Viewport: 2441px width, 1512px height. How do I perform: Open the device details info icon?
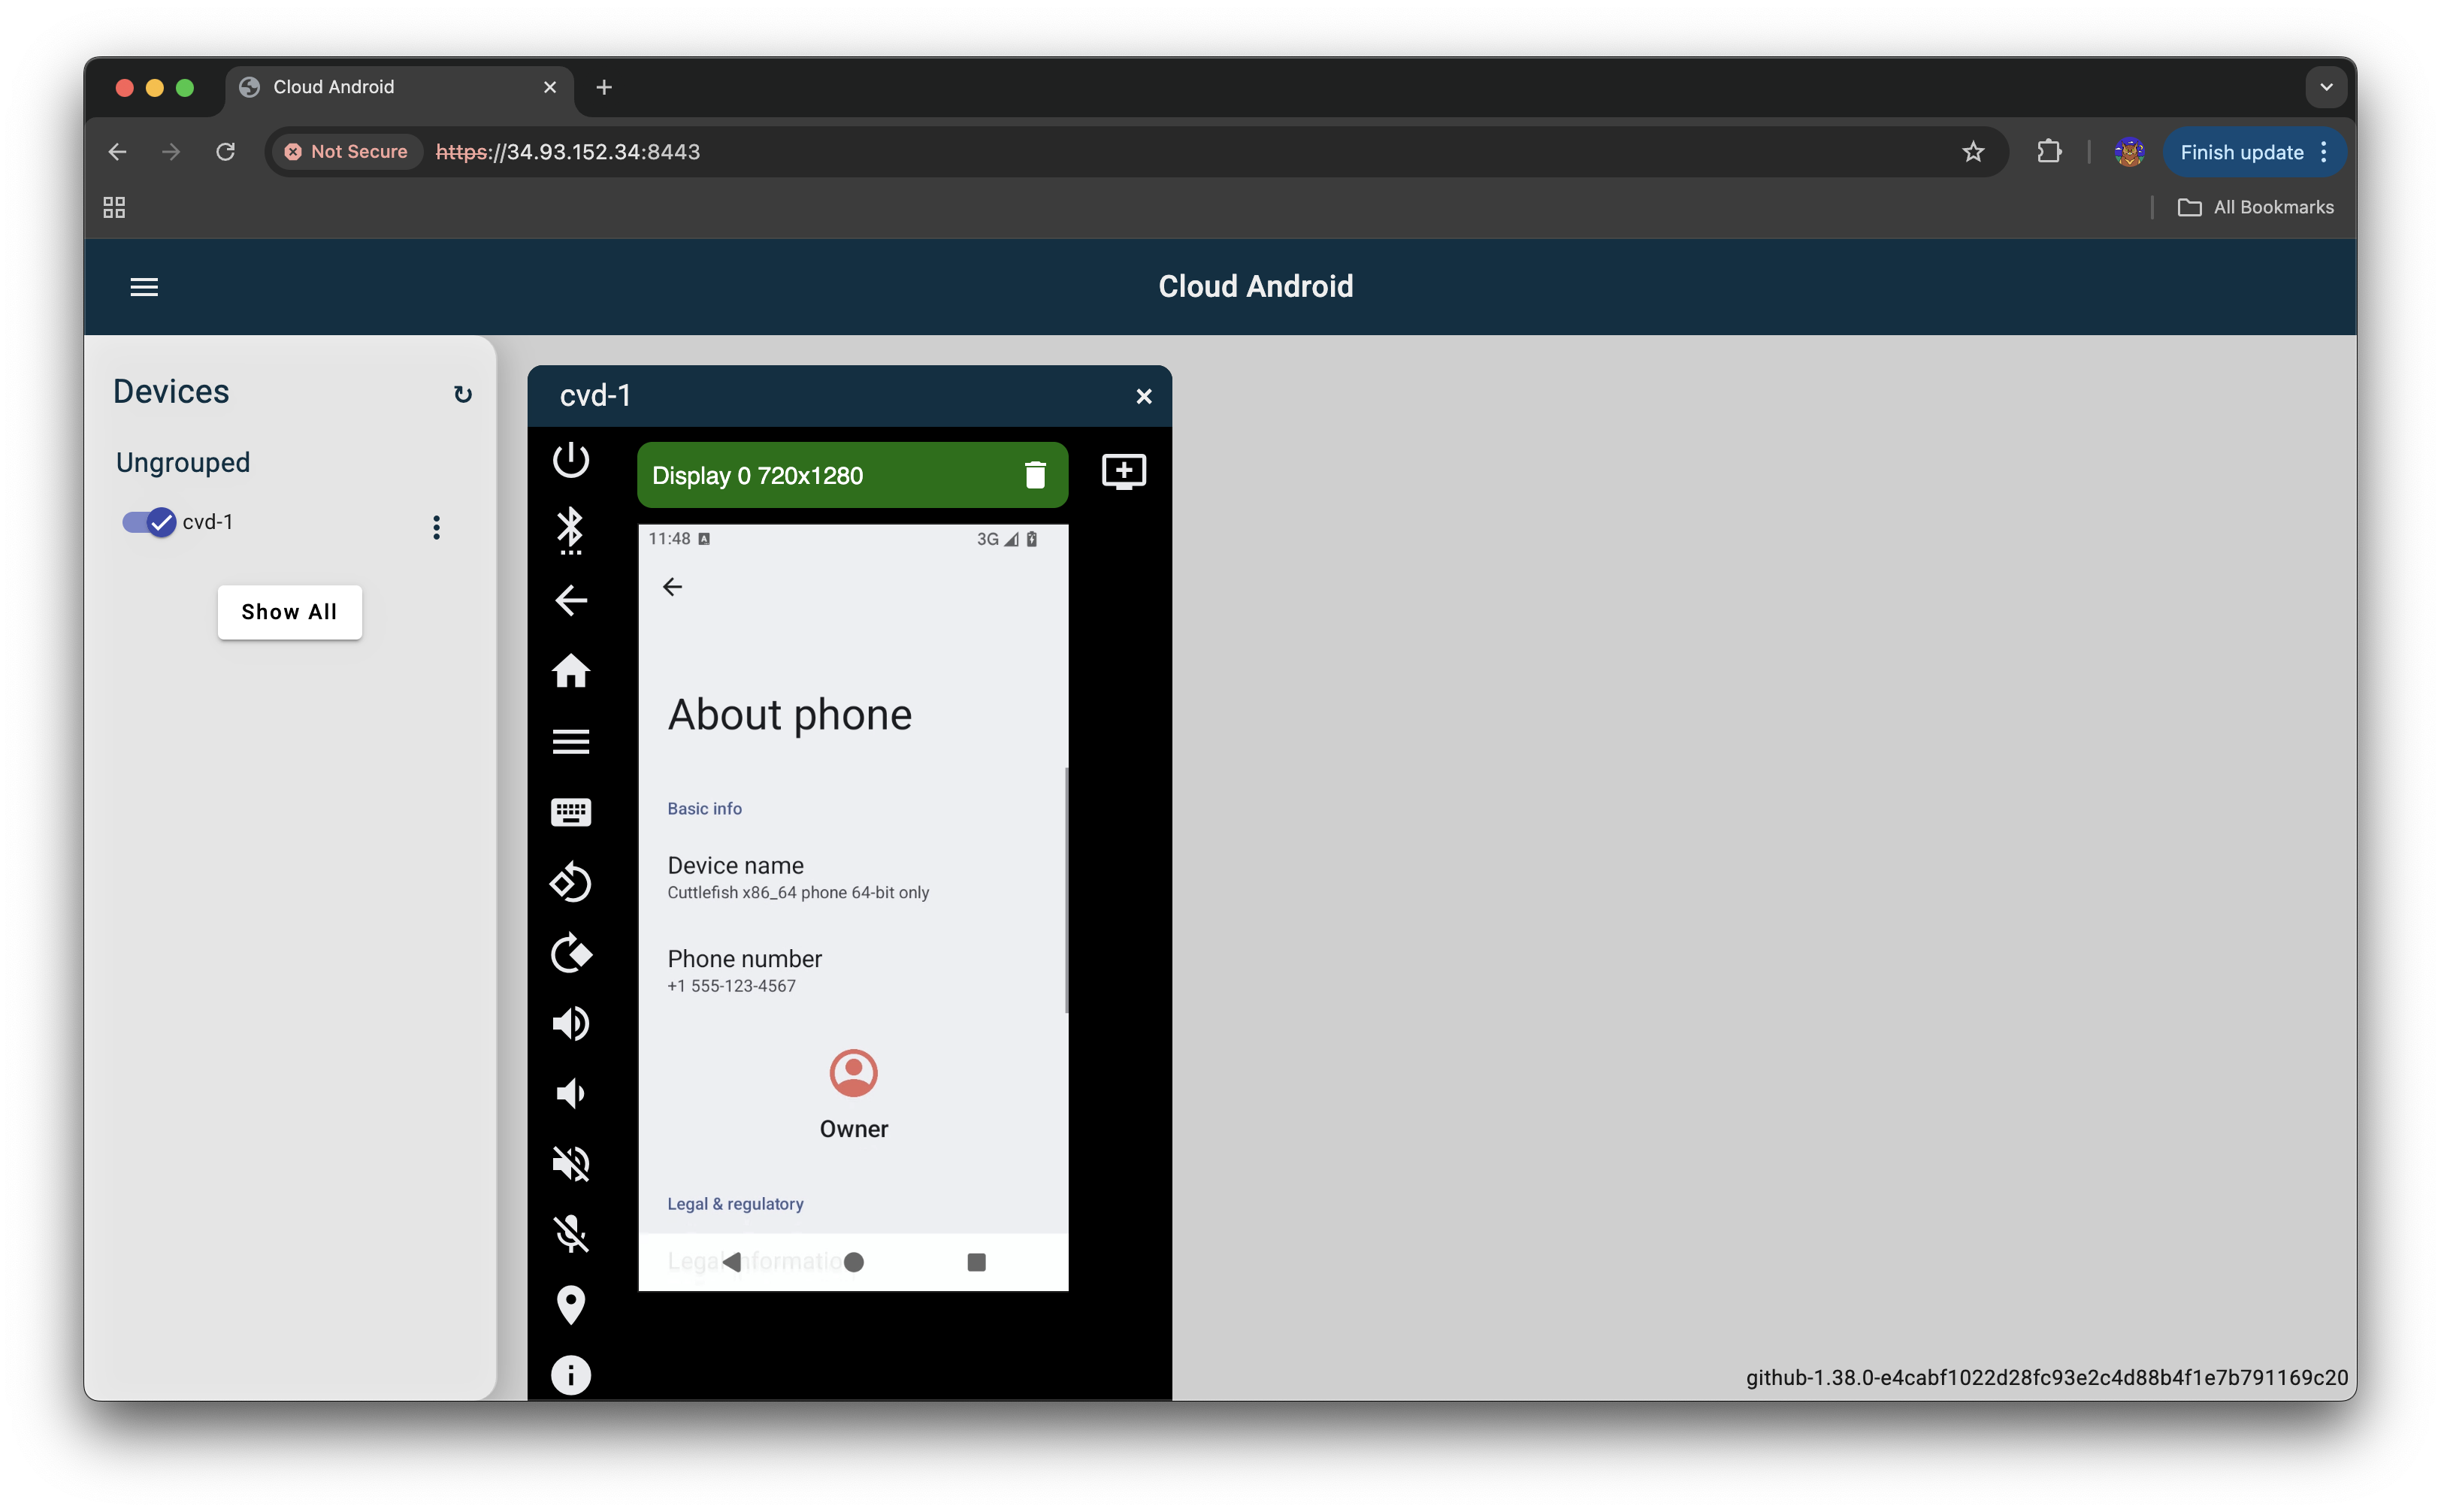pos(571,1375)
